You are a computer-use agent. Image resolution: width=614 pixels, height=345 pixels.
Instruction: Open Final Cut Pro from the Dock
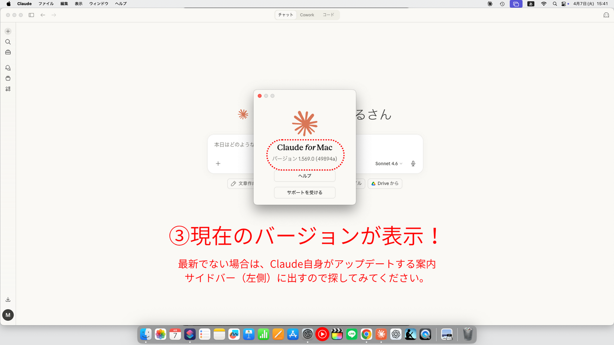click(x=337, y=334)
